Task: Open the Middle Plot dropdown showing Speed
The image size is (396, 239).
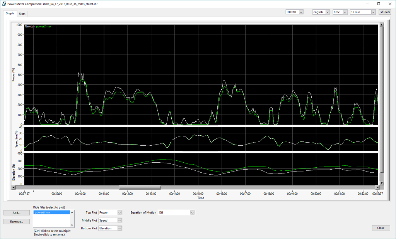Action: pos(110,220)
